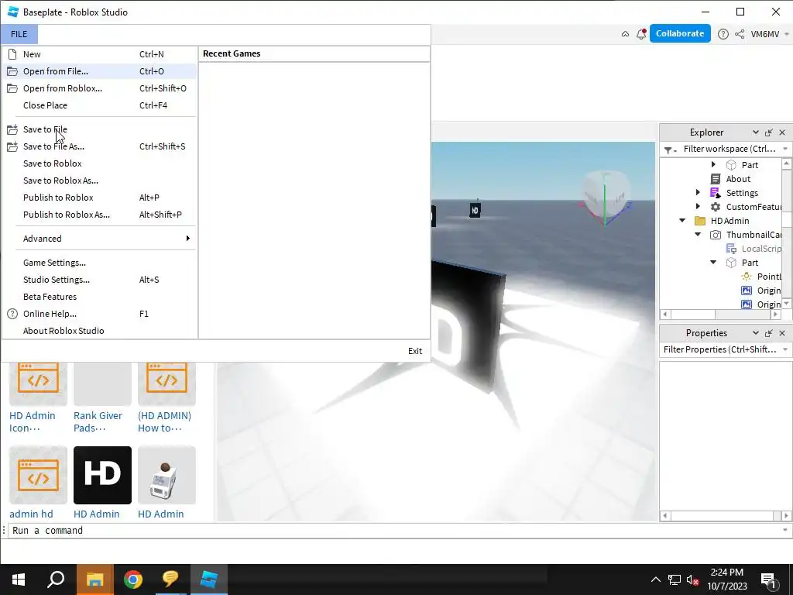This screenshot has height=595, width=793.
Task: Open Filter Properties dropdown arrow
Action: tap(785, 349)
